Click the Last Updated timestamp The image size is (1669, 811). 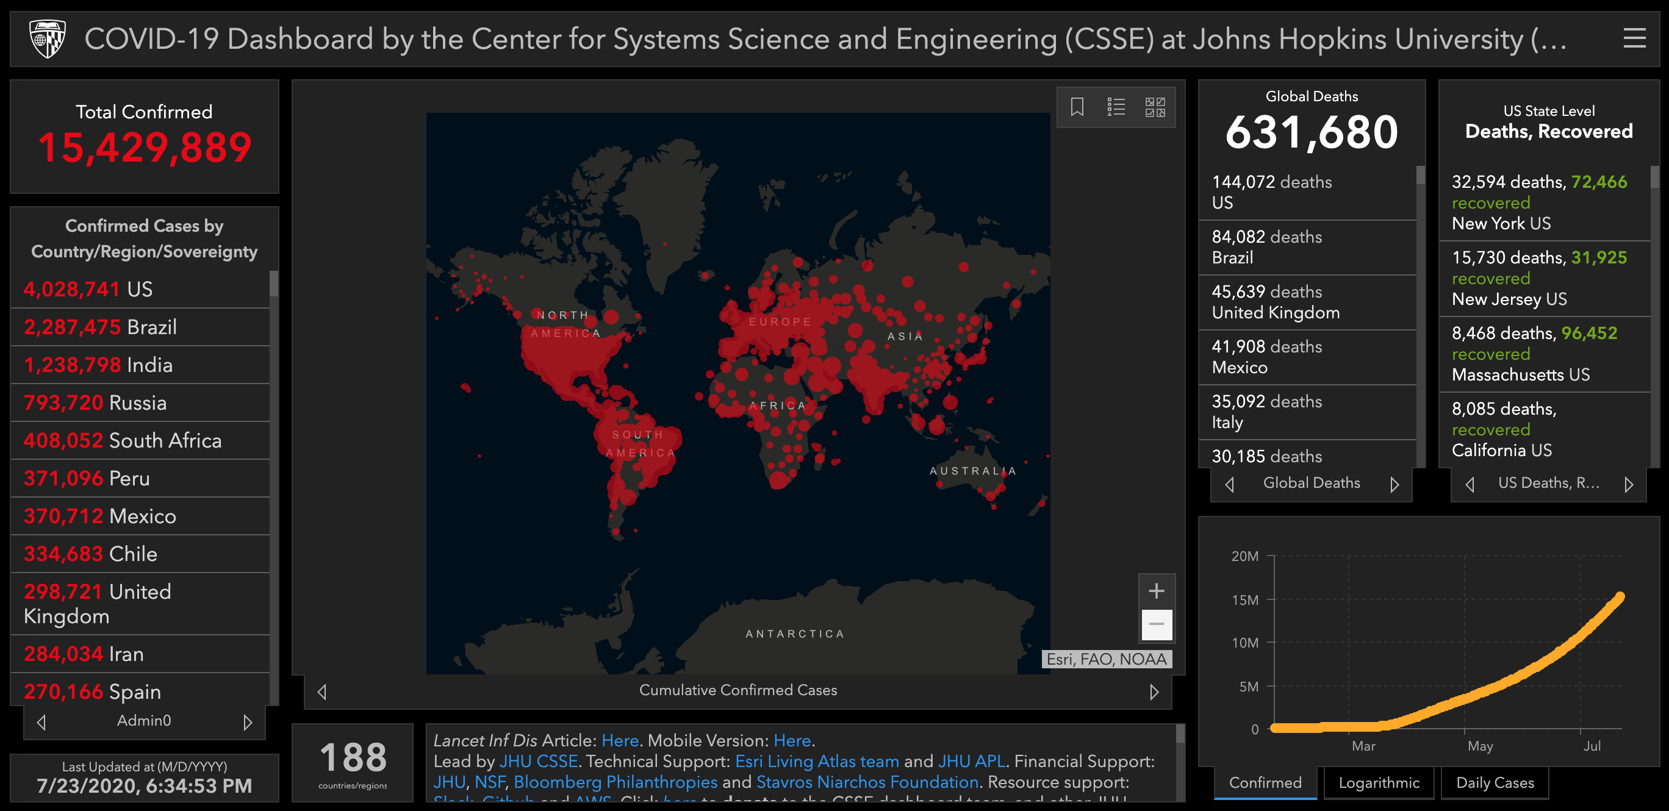tap(145, 785)
